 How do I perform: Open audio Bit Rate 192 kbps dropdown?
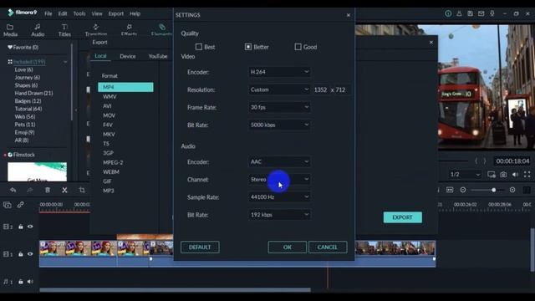[279, 215]
